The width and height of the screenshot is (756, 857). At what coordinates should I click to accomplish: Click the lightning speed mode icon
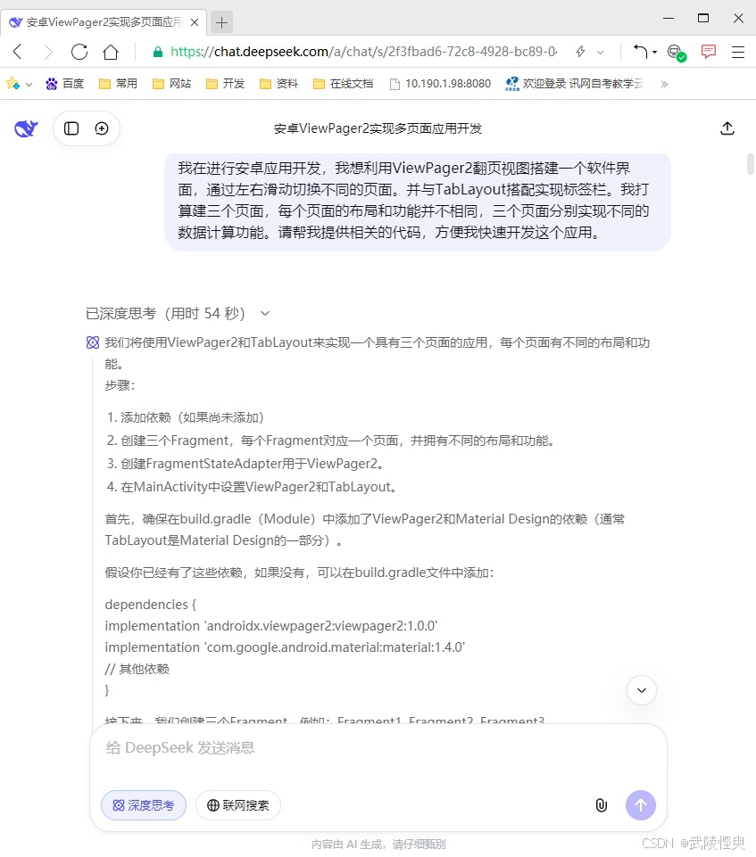click(x=580, y=52)
